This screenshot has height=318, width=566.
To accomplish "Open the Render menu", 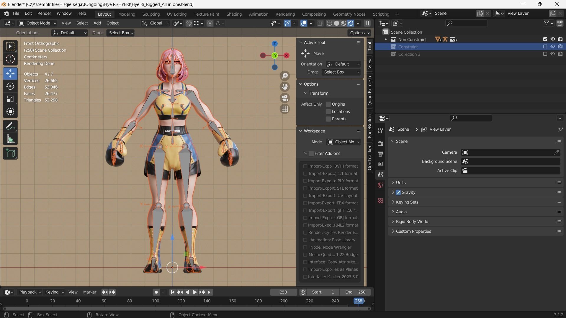I will [x=44, y=13].
